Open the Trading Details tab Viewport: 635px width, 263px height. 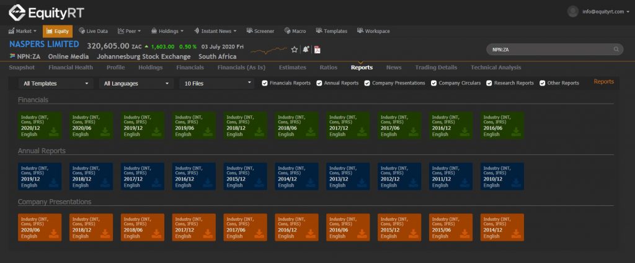point(436,68)
